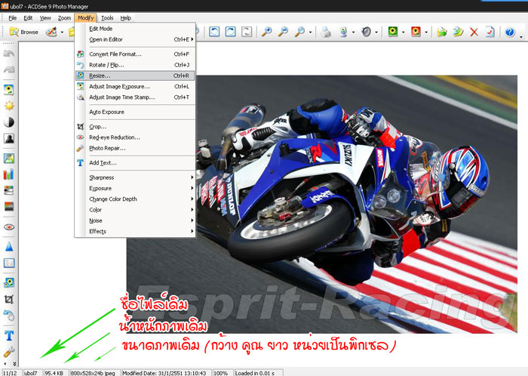Click the crop tool in left sidebar
This screenshot has width=528, height=376.
point(10,299)
